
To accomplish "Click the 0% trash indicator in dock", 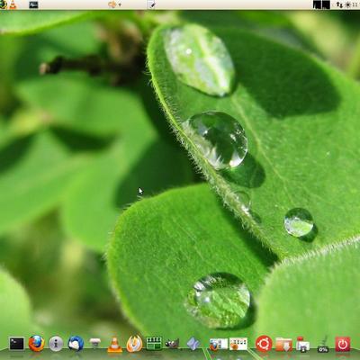I will tap(323, 345).
